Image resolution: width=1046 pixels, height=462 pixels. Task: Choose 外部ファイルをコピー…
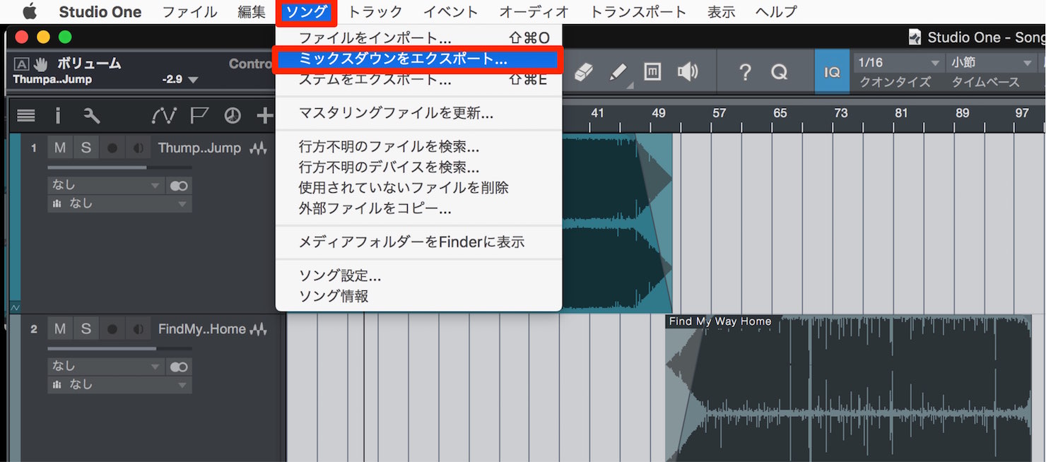[418, 208]
